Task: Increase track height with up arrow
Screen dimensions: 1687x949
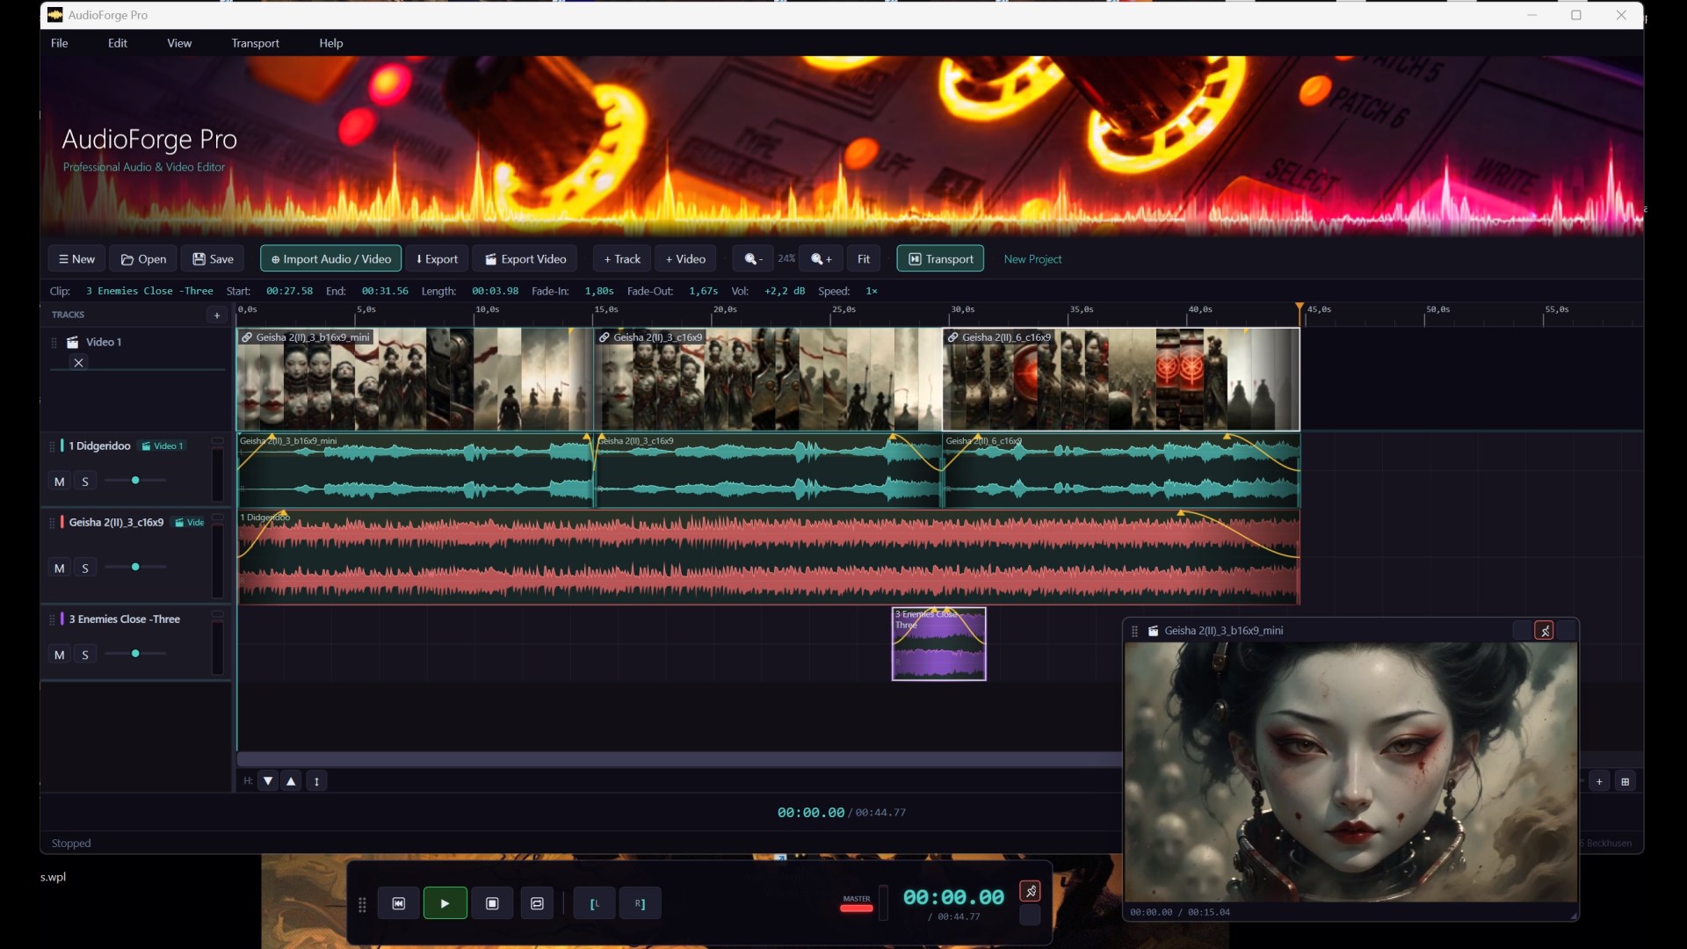Action: tap(292, 780)
